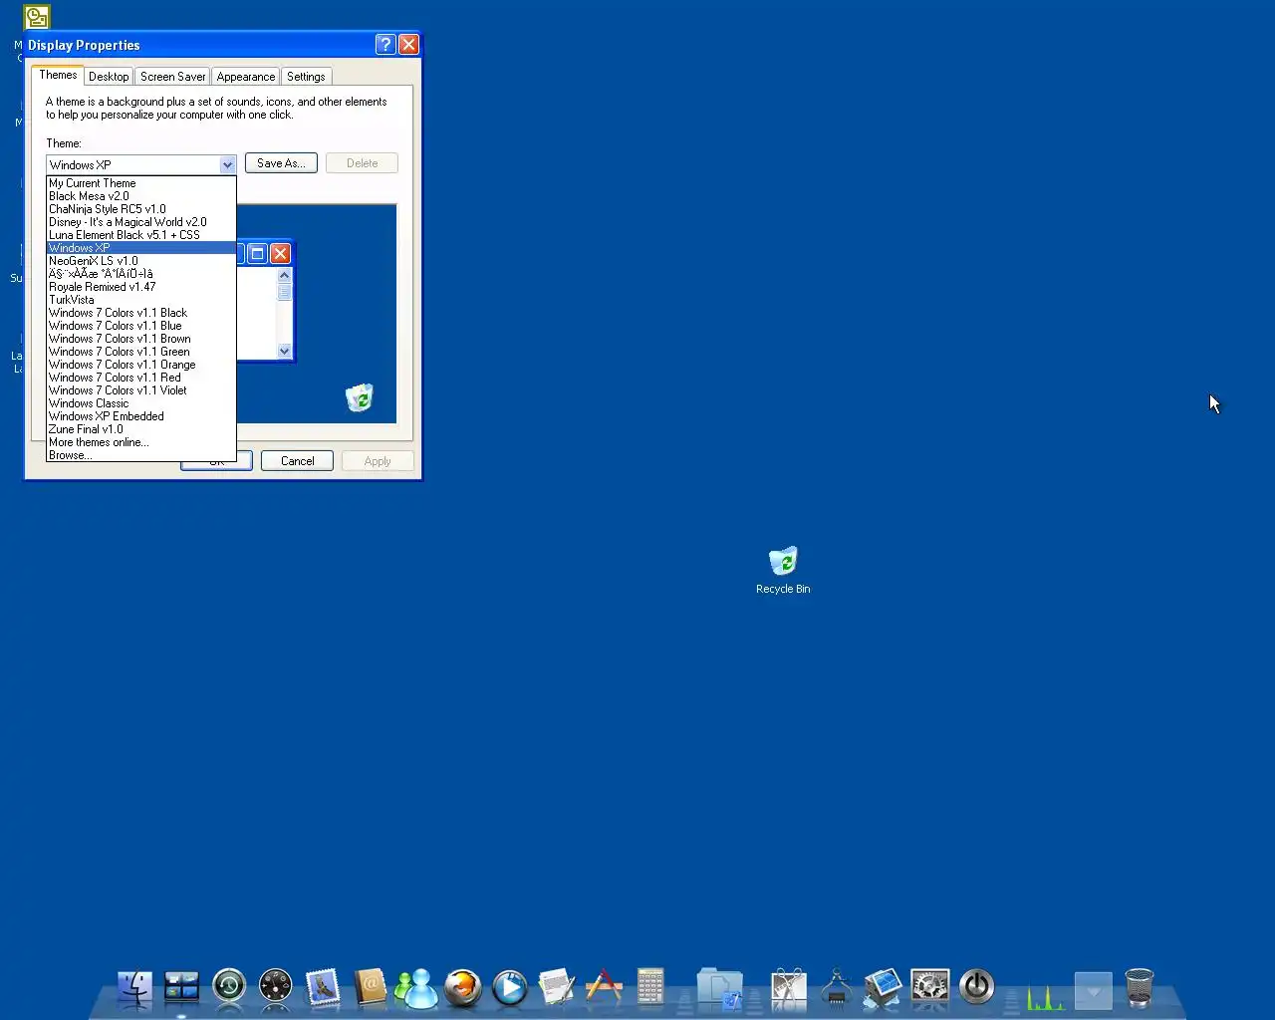Click the greyed-out Apply button
Image resolution: width=1275 pixels, height=1020 pixels.
point(378,461)
